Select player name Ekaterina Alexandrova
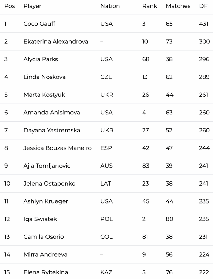Viewport: 213px width, 279px height. tap(56, 41)
